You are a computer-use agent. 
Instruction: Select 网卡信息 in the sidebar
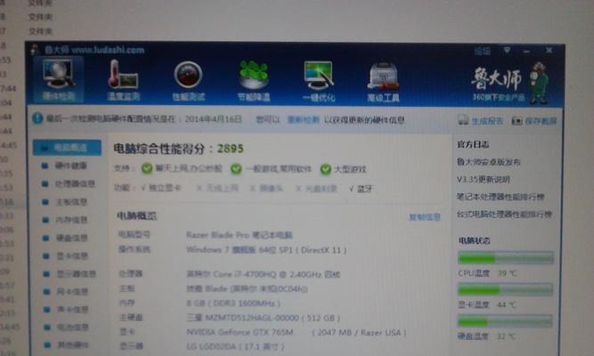tap(65, 292)
